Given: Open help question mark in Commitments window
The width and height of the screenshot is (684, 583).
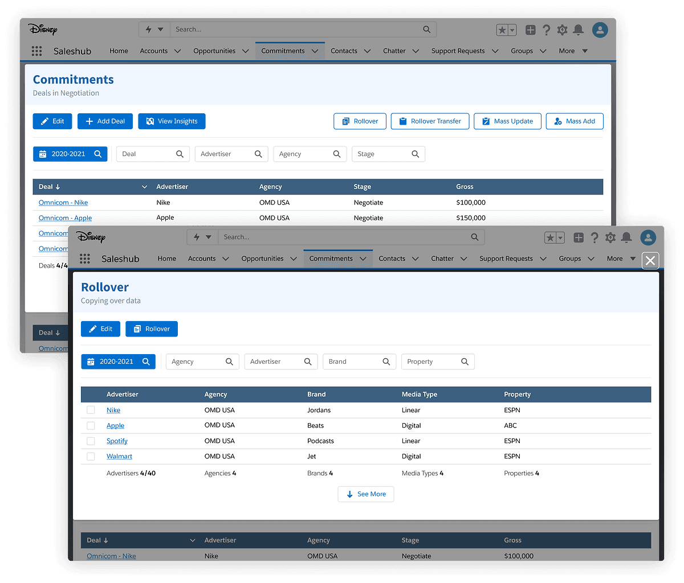Looking at the screenshot, I should tap(547, 30).
